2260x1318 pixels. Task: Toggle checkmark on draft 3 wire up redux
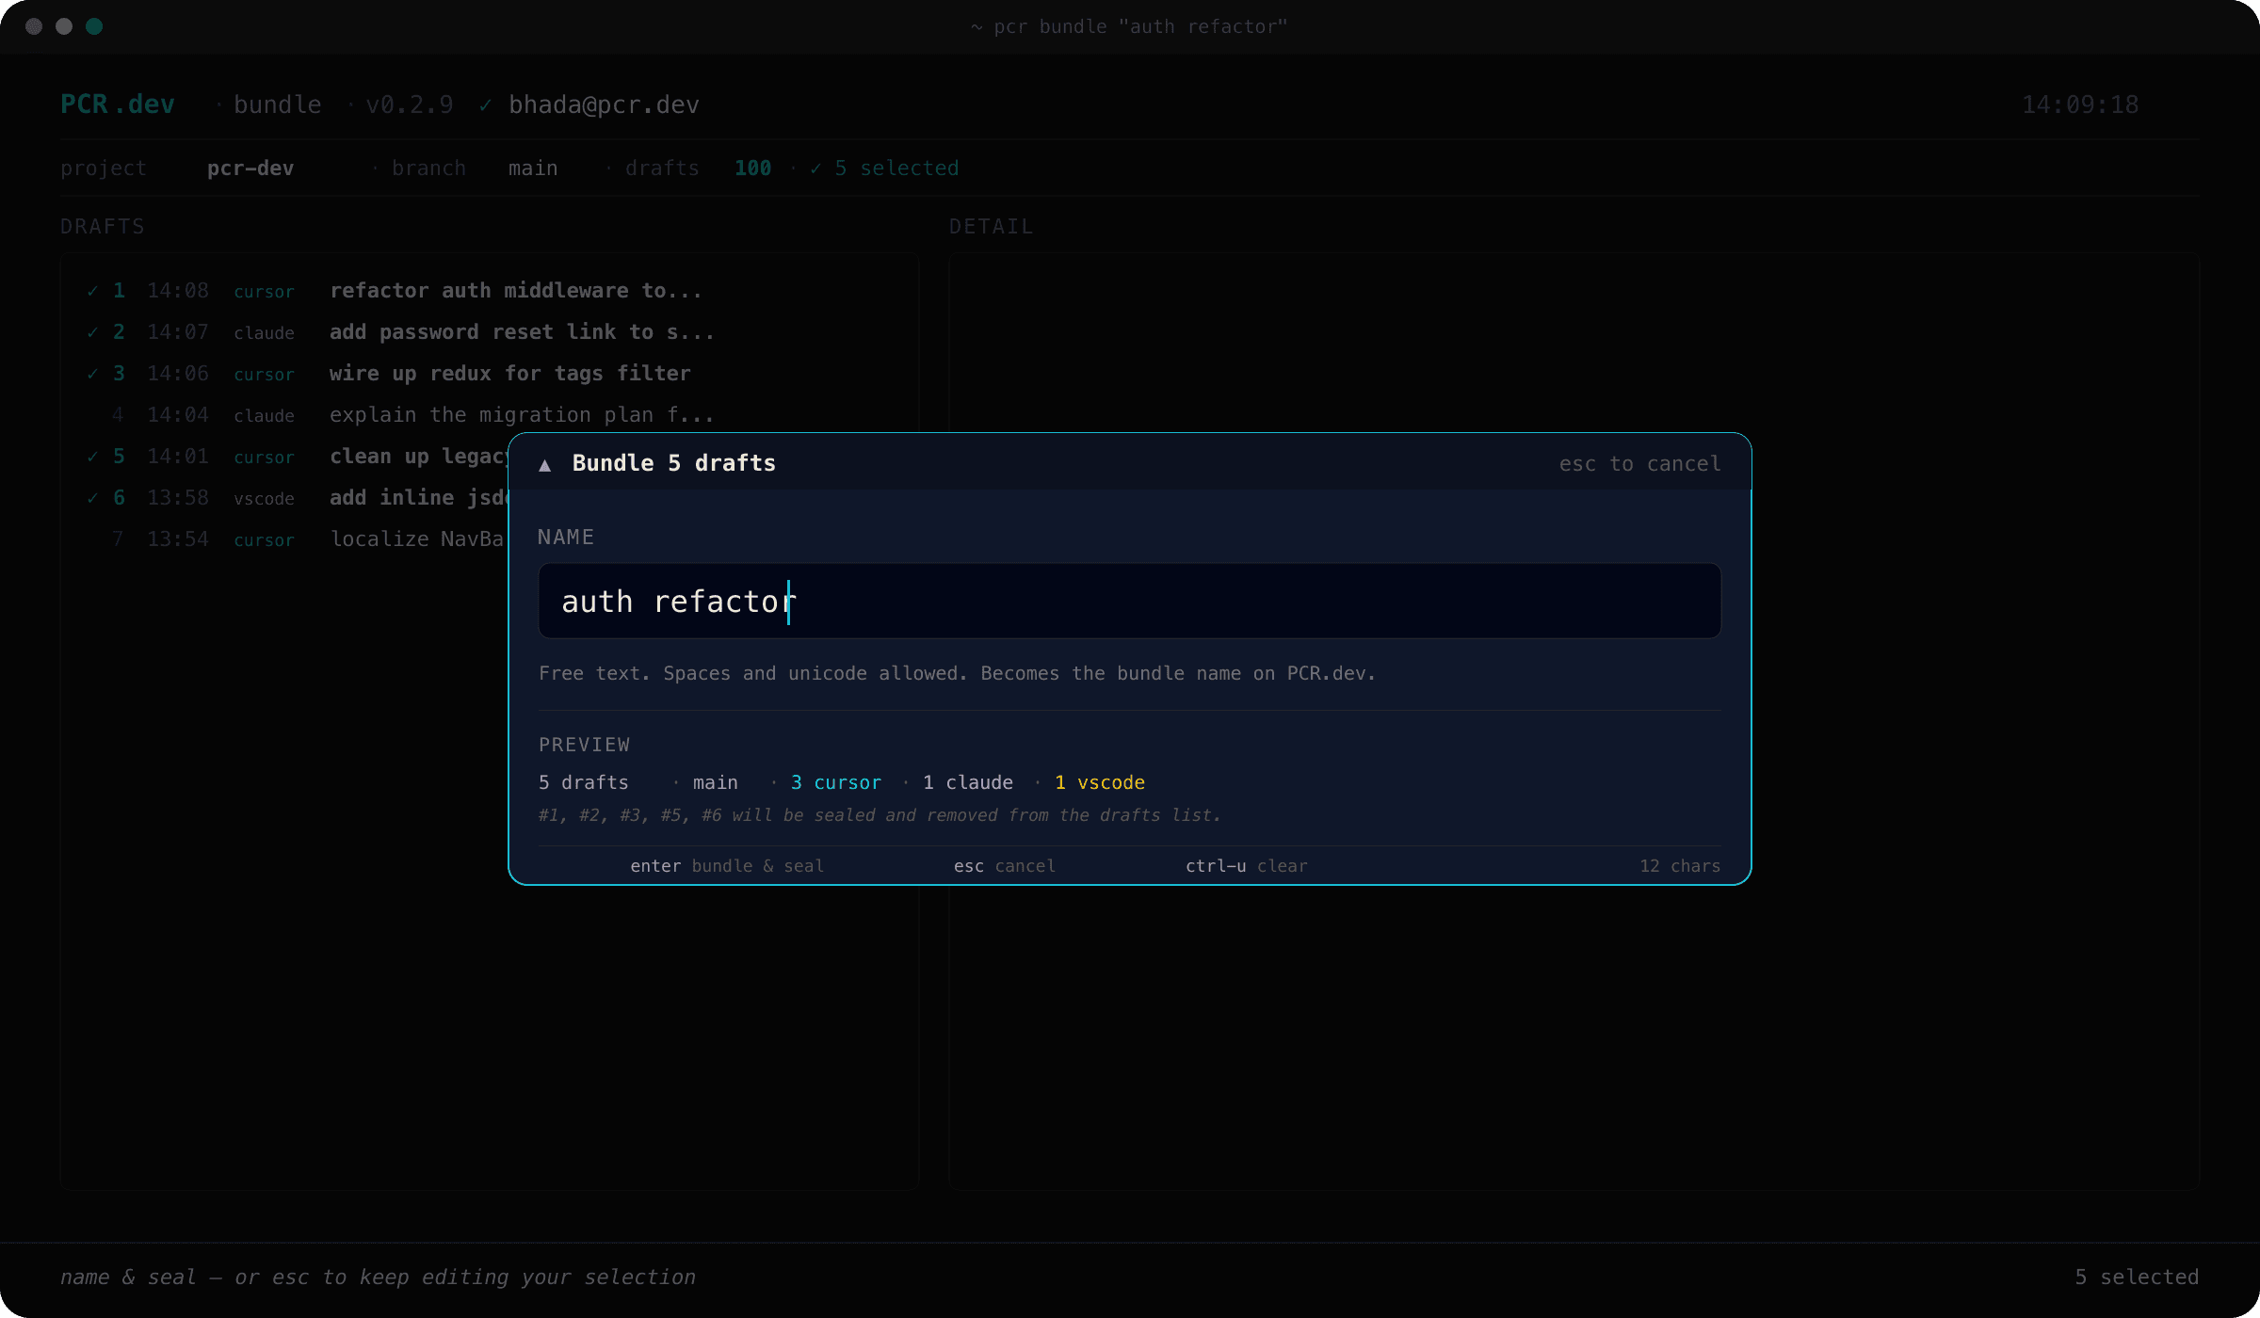[92, 374]
